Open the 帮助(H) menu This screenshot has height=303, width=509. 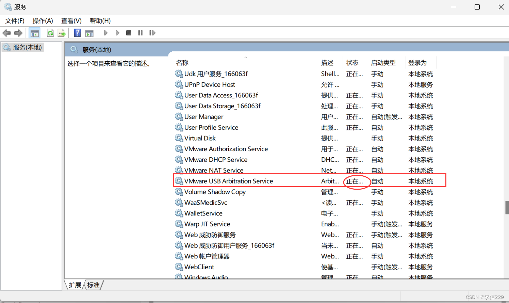pyautogui.click(x=100, y=21)
